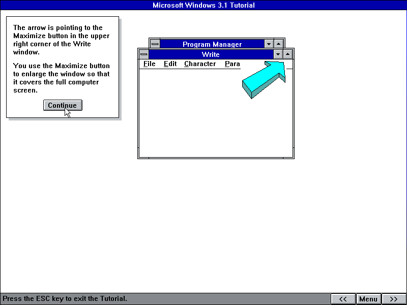Screen dimensions: 407x305
Task: Go to the previous tutorial page with <<
Action: 343,299
